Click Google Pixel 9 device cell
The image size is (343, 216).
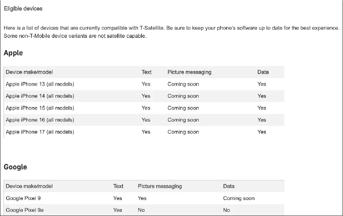[23, 198]
